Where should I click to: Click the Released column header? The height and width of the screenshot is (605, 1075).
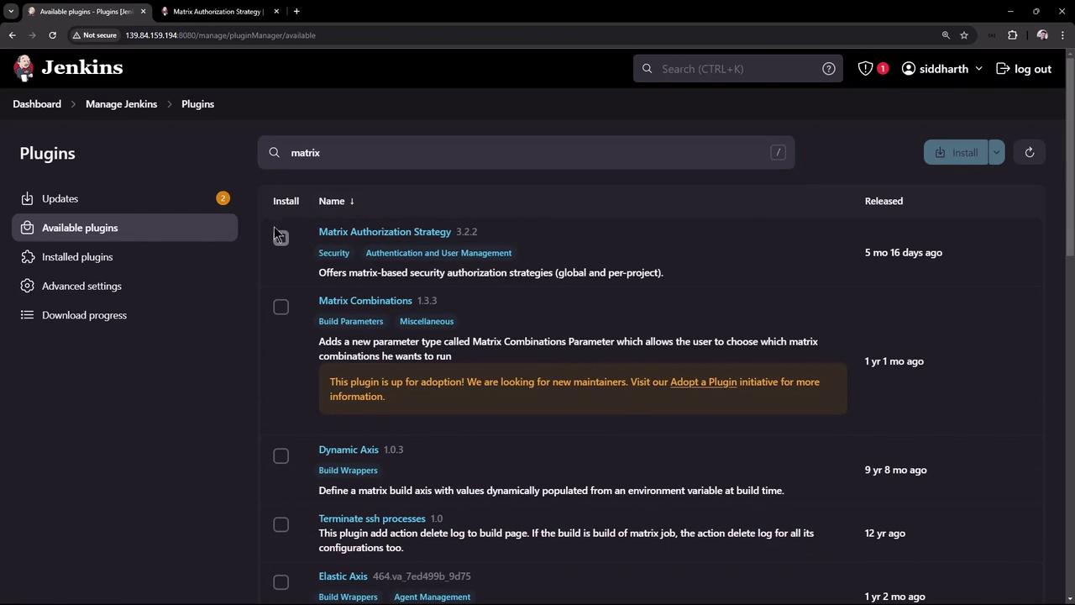pyautogui.click(x=884, y=201)
